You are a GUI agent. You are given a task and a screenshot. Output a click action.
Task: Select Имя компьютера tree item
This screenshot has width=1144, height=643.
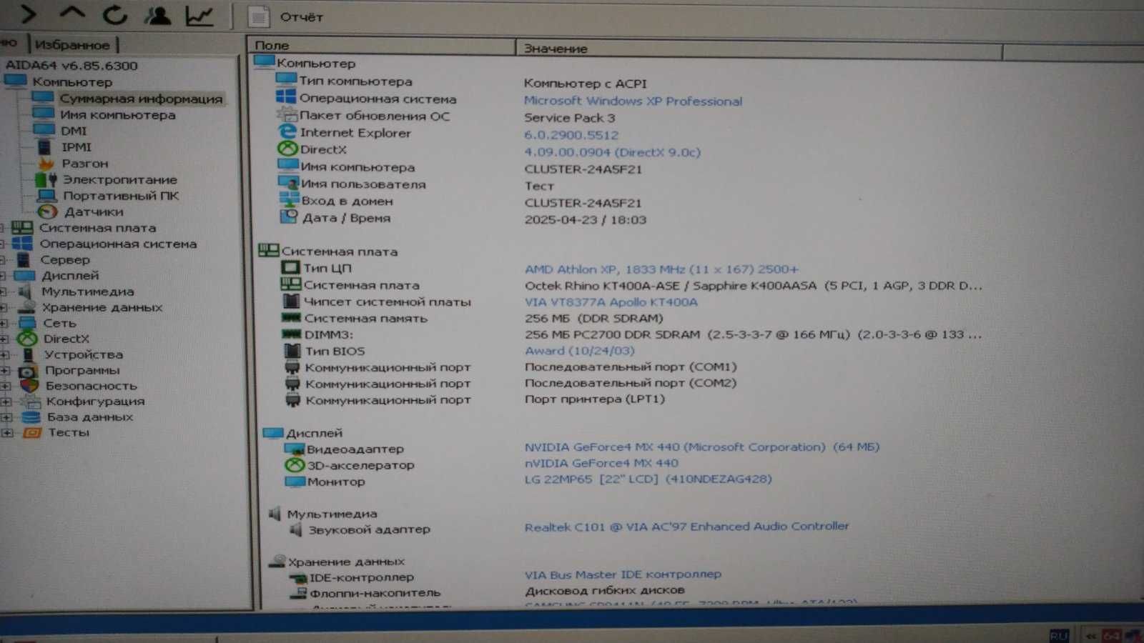pyautogui.click(x=117, y=115)
